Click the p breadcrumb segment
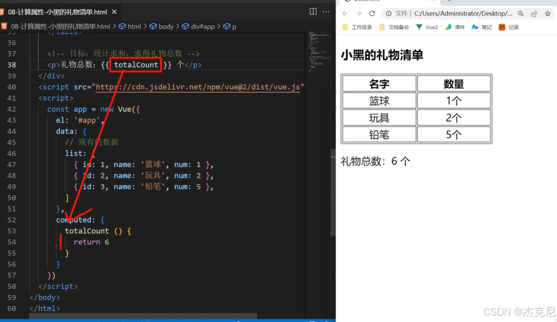Screen dimensions: 557x322 pos(230,26)
